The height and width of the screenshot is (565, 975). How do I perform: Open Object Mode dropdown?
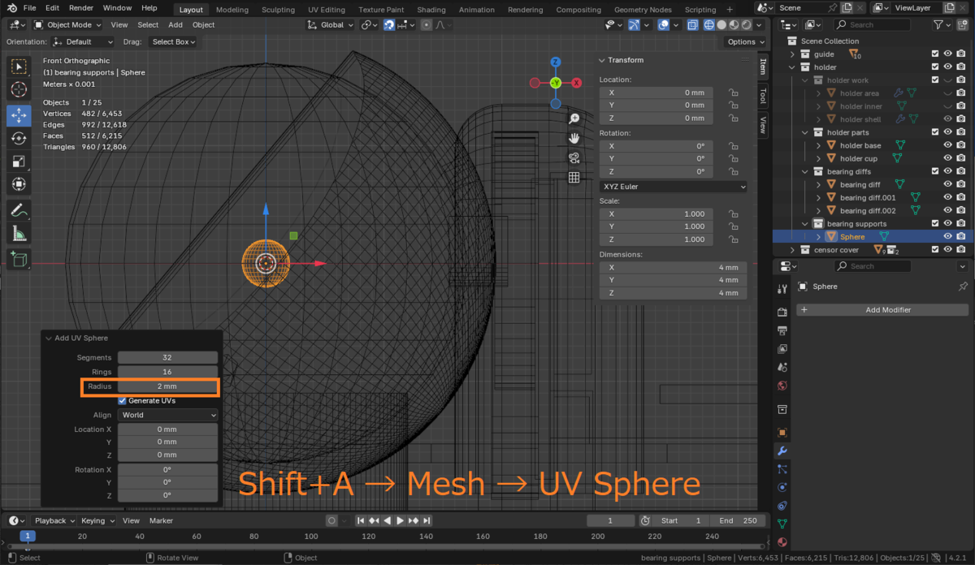tap(69, 25)
